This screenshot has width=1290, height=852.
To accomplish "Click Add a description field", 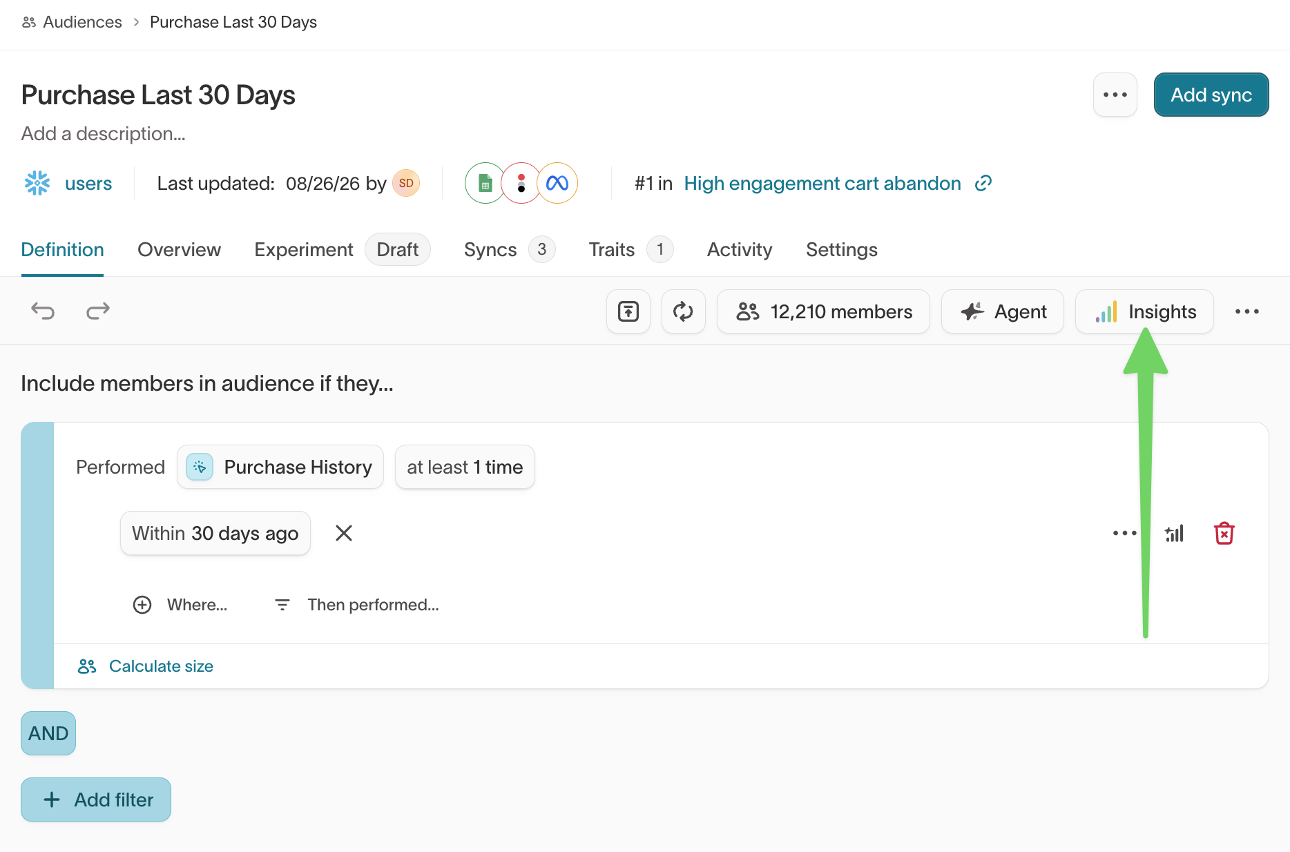I will [x=104, y=133].
